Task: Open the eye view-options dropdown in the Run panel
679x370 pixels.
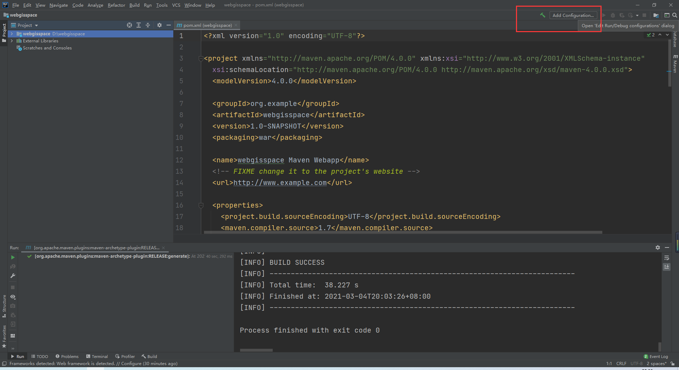Action: click(x=13, y=297)
